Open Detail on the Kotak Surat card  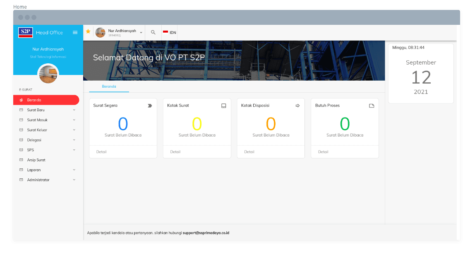(175, 152)
